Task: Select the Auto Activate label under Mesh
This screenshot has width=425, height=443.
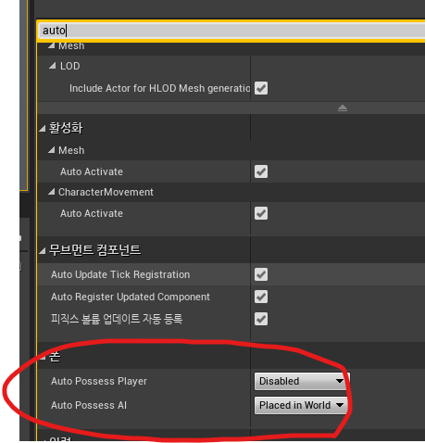Action: 92,171
